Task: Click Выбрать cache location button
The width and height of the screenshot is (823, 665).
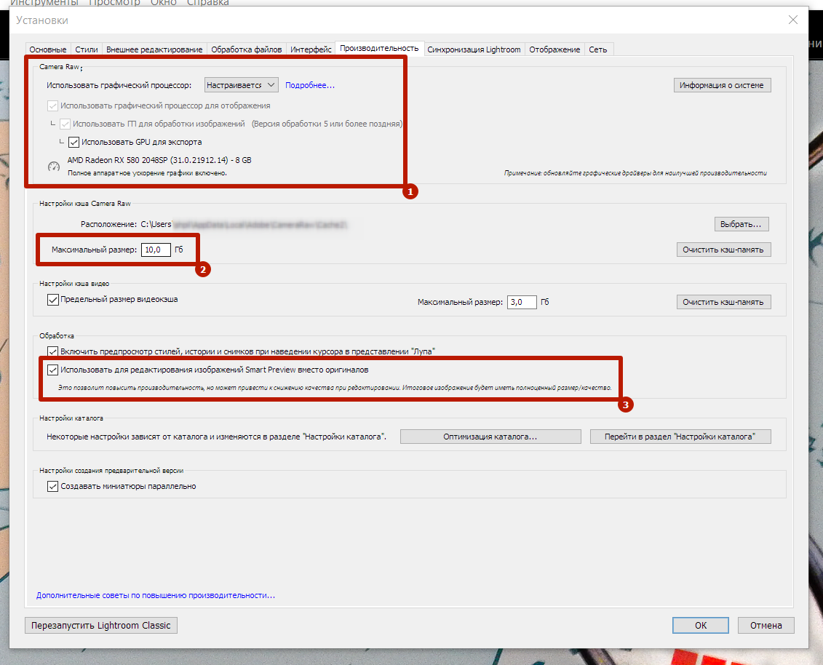Action: point(741,224)
